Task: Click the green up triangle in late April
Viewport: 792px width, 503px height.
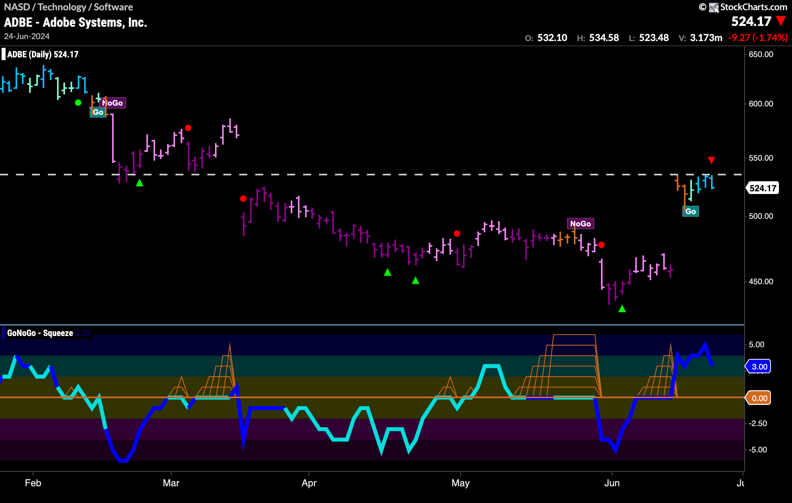Action: click(416, 281)
